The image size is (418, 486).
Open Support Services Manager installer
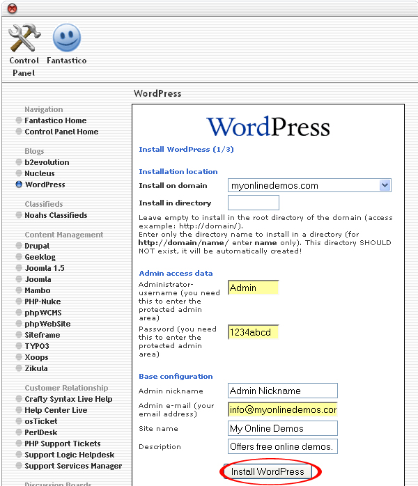pos(73,467)
